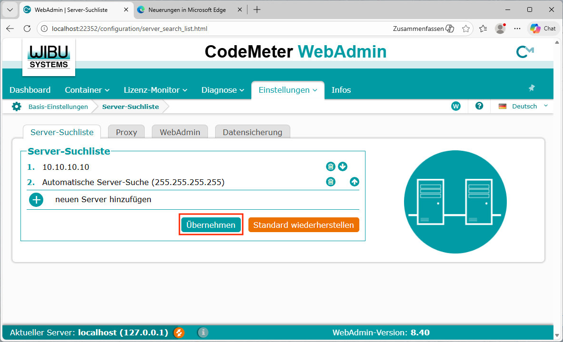
Task: Click the info icon in status bar
Action: tap(203, 332)
